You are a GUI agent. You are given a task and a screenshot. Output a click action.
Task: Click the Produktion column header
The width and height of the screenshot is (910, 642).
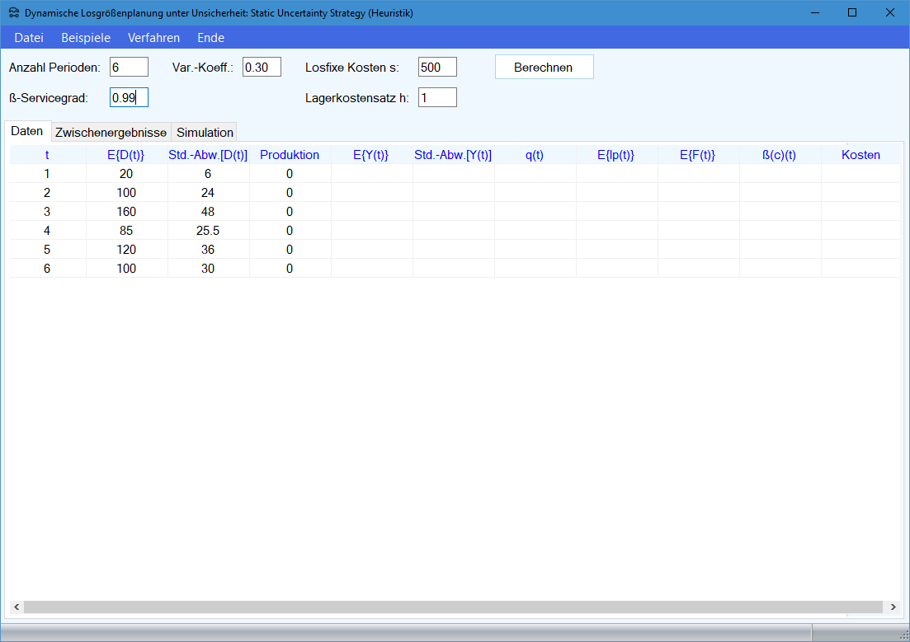point(290,155)
